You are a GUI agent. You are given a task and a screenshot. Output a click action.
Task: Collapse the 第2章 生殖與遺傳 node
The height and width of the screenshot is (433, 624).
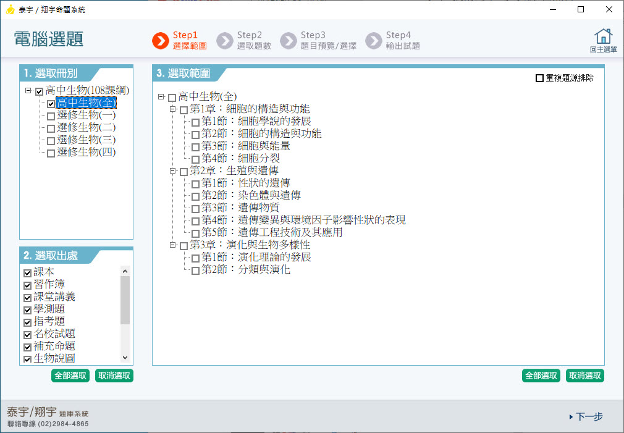pos(173,171)
